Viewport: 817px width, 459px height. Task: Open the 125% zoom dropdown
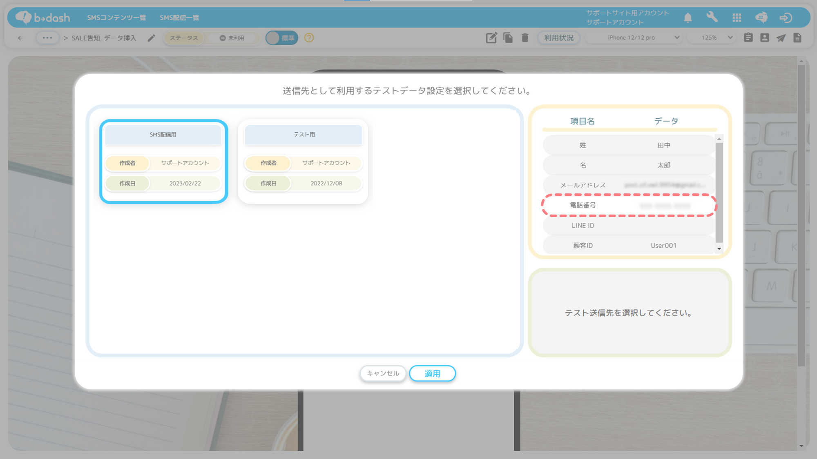[x=712, y=38]
